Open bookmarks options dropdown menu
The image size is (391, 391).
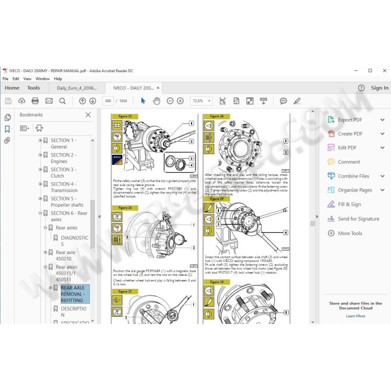[25, 128]
